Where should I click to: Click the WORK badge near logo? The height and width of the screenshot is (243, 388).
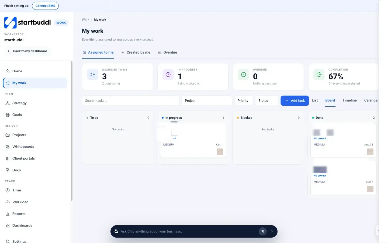[61, 23]
